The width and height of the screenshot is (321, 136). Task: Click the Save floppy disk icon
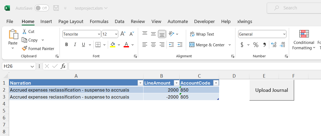coord(56,8)
